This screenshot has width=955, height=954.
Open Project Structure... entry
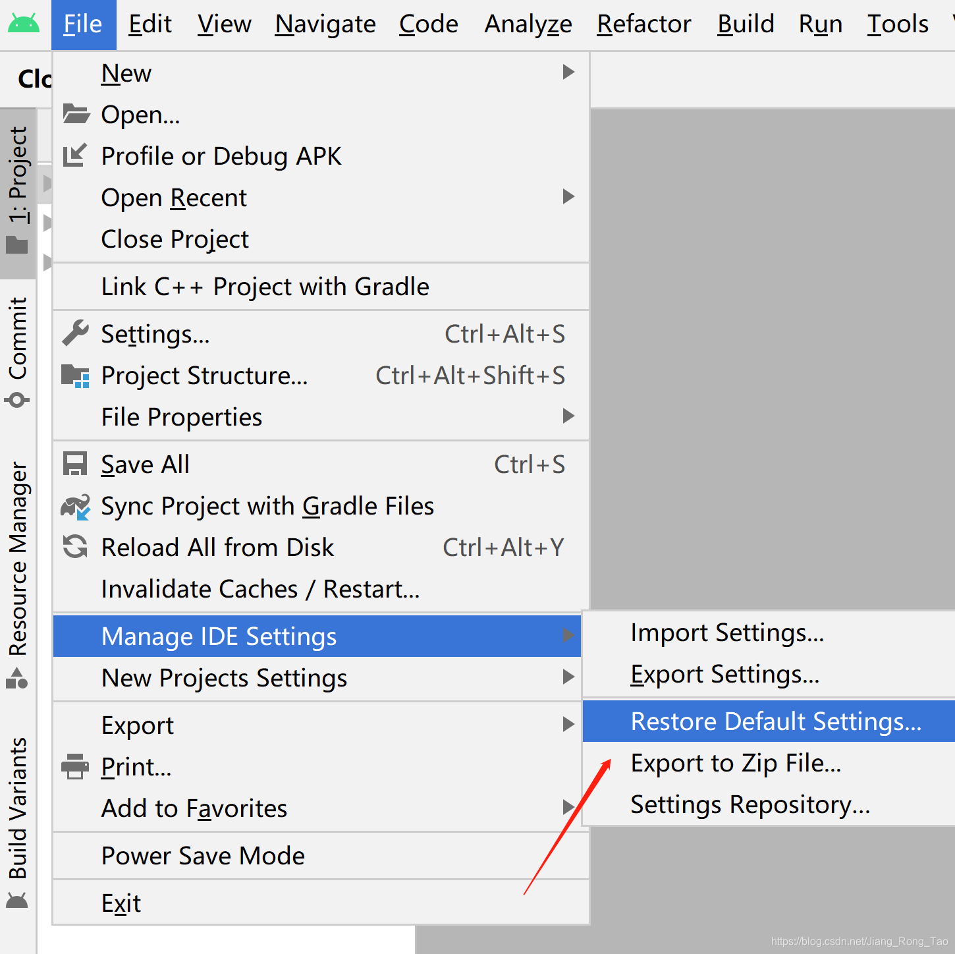pyautogui.click(x=321, y=375)
